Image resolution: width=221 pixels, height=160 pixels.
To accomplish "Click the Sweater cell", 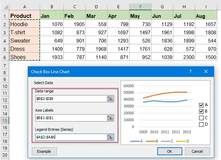I will click(x=25, y=40).
